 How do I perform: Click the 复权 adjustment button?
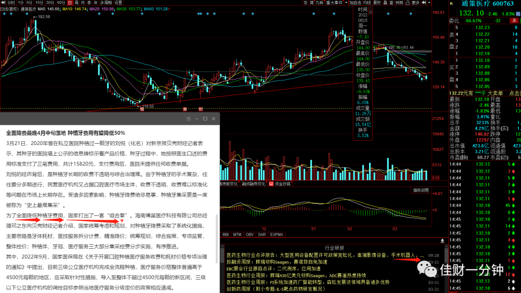click(x=377, y=2)
